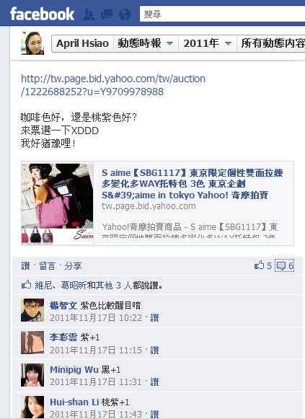Viewport: 305px width, 419px height.
Task: Select the April Hsiao tab
Action: (82, 43)
